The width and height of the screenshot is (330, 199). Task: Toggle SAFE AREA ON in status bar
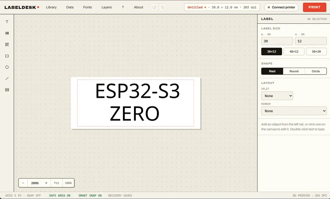pos(60,196)
